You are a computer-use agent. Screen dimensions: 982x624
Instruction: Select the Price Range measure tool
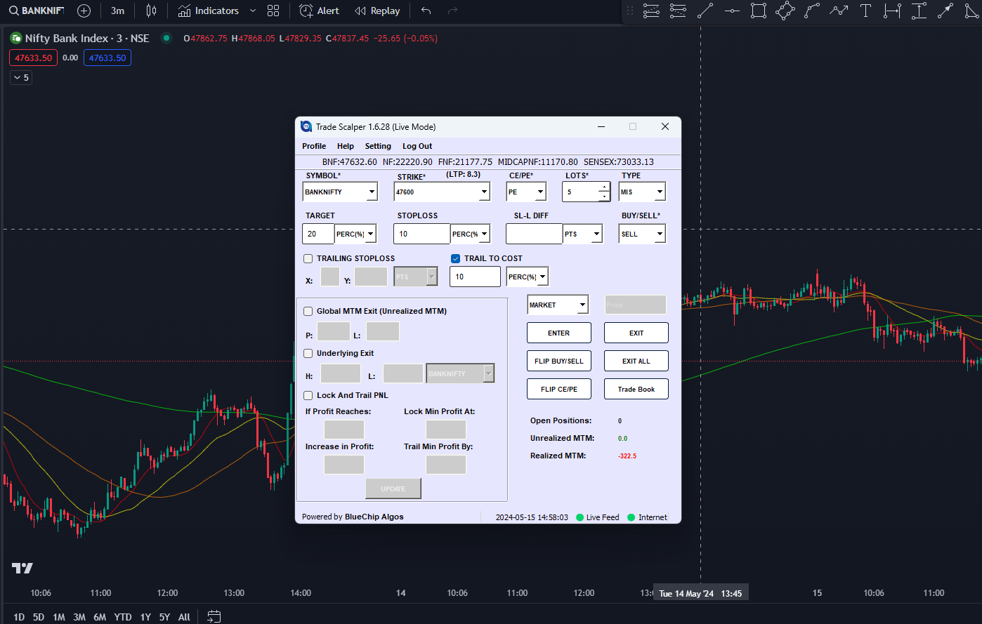919,11
